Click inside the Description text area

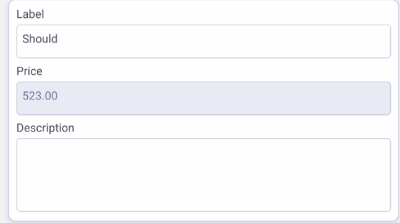coord(203,175)
